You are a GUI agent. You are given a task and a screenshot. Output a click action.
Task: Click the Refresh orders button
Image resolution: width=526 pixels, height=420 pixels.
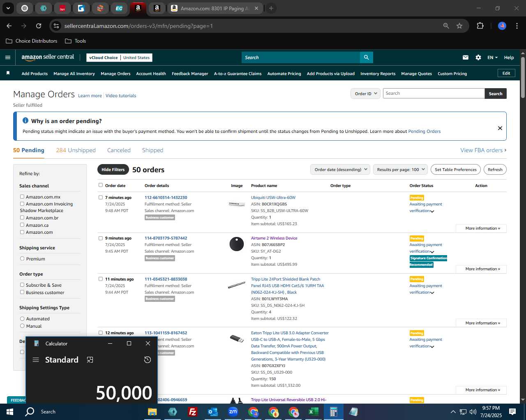pyautogui.click(x=495, y=169)
